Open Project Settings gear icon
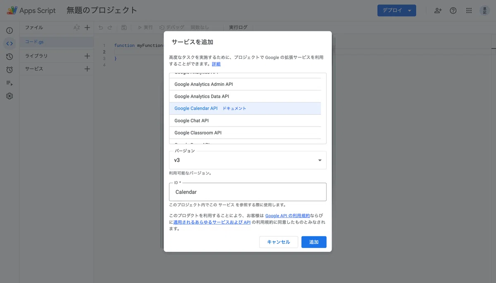Viewport: 496px width, 283px height. pos(10,96)
